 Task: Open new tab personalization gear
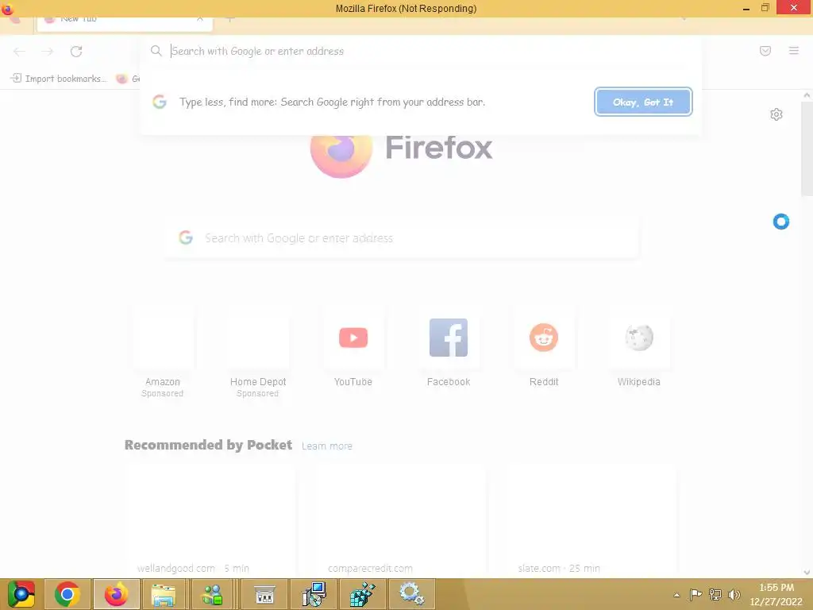coord(776,114)
